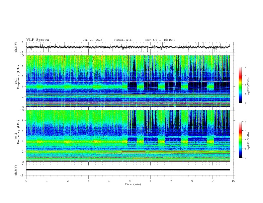This screenshot has width=263, height=203.
Task: Click the "ch.1(V)" waveform axis label
Action: [16, 47]
